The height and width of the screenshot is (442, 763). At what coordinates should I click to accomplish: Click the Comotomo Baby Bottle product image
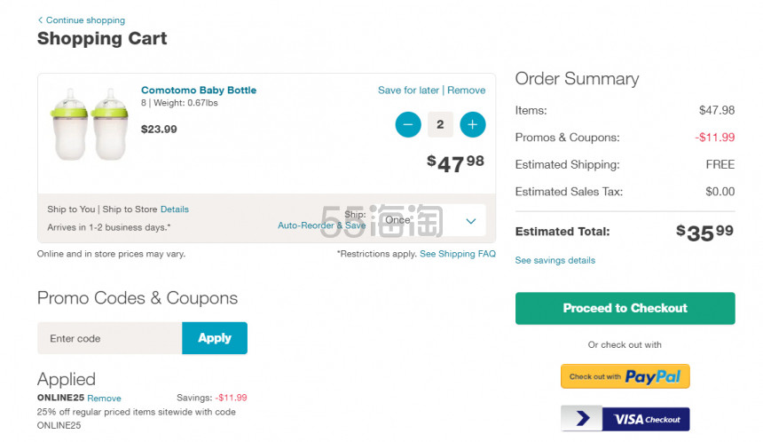(90, 124)
